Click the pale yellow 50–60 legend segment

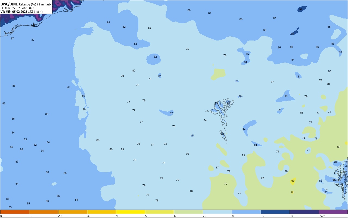tap(159, 212)
